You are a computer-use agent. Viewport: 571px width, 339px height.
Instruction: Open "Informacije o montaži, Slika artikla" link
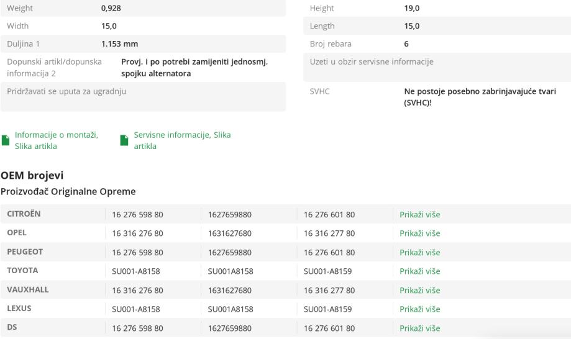(56, 140)
